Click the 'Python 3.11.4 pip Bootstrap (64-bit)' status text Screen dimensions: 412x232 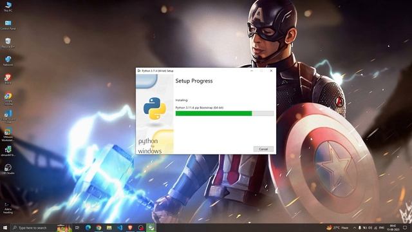click(x=200, y=108)
